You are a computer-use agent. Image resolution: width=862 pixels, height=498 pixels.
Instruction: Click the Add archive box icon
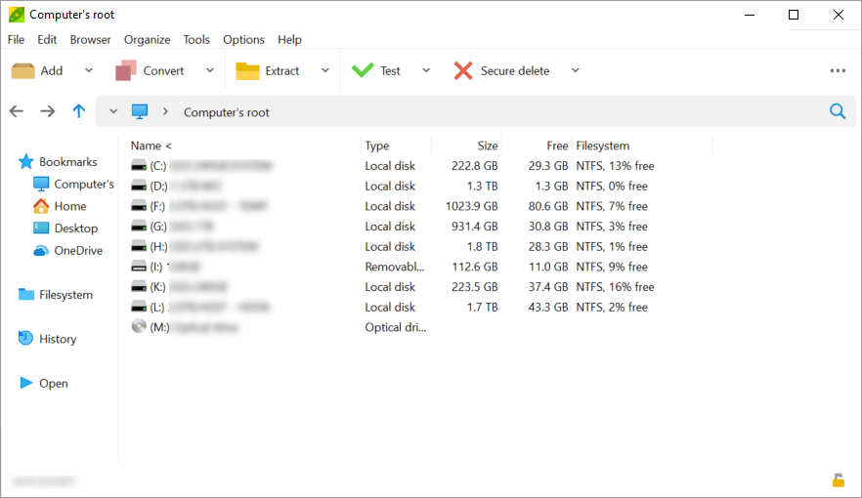point(23,71)
